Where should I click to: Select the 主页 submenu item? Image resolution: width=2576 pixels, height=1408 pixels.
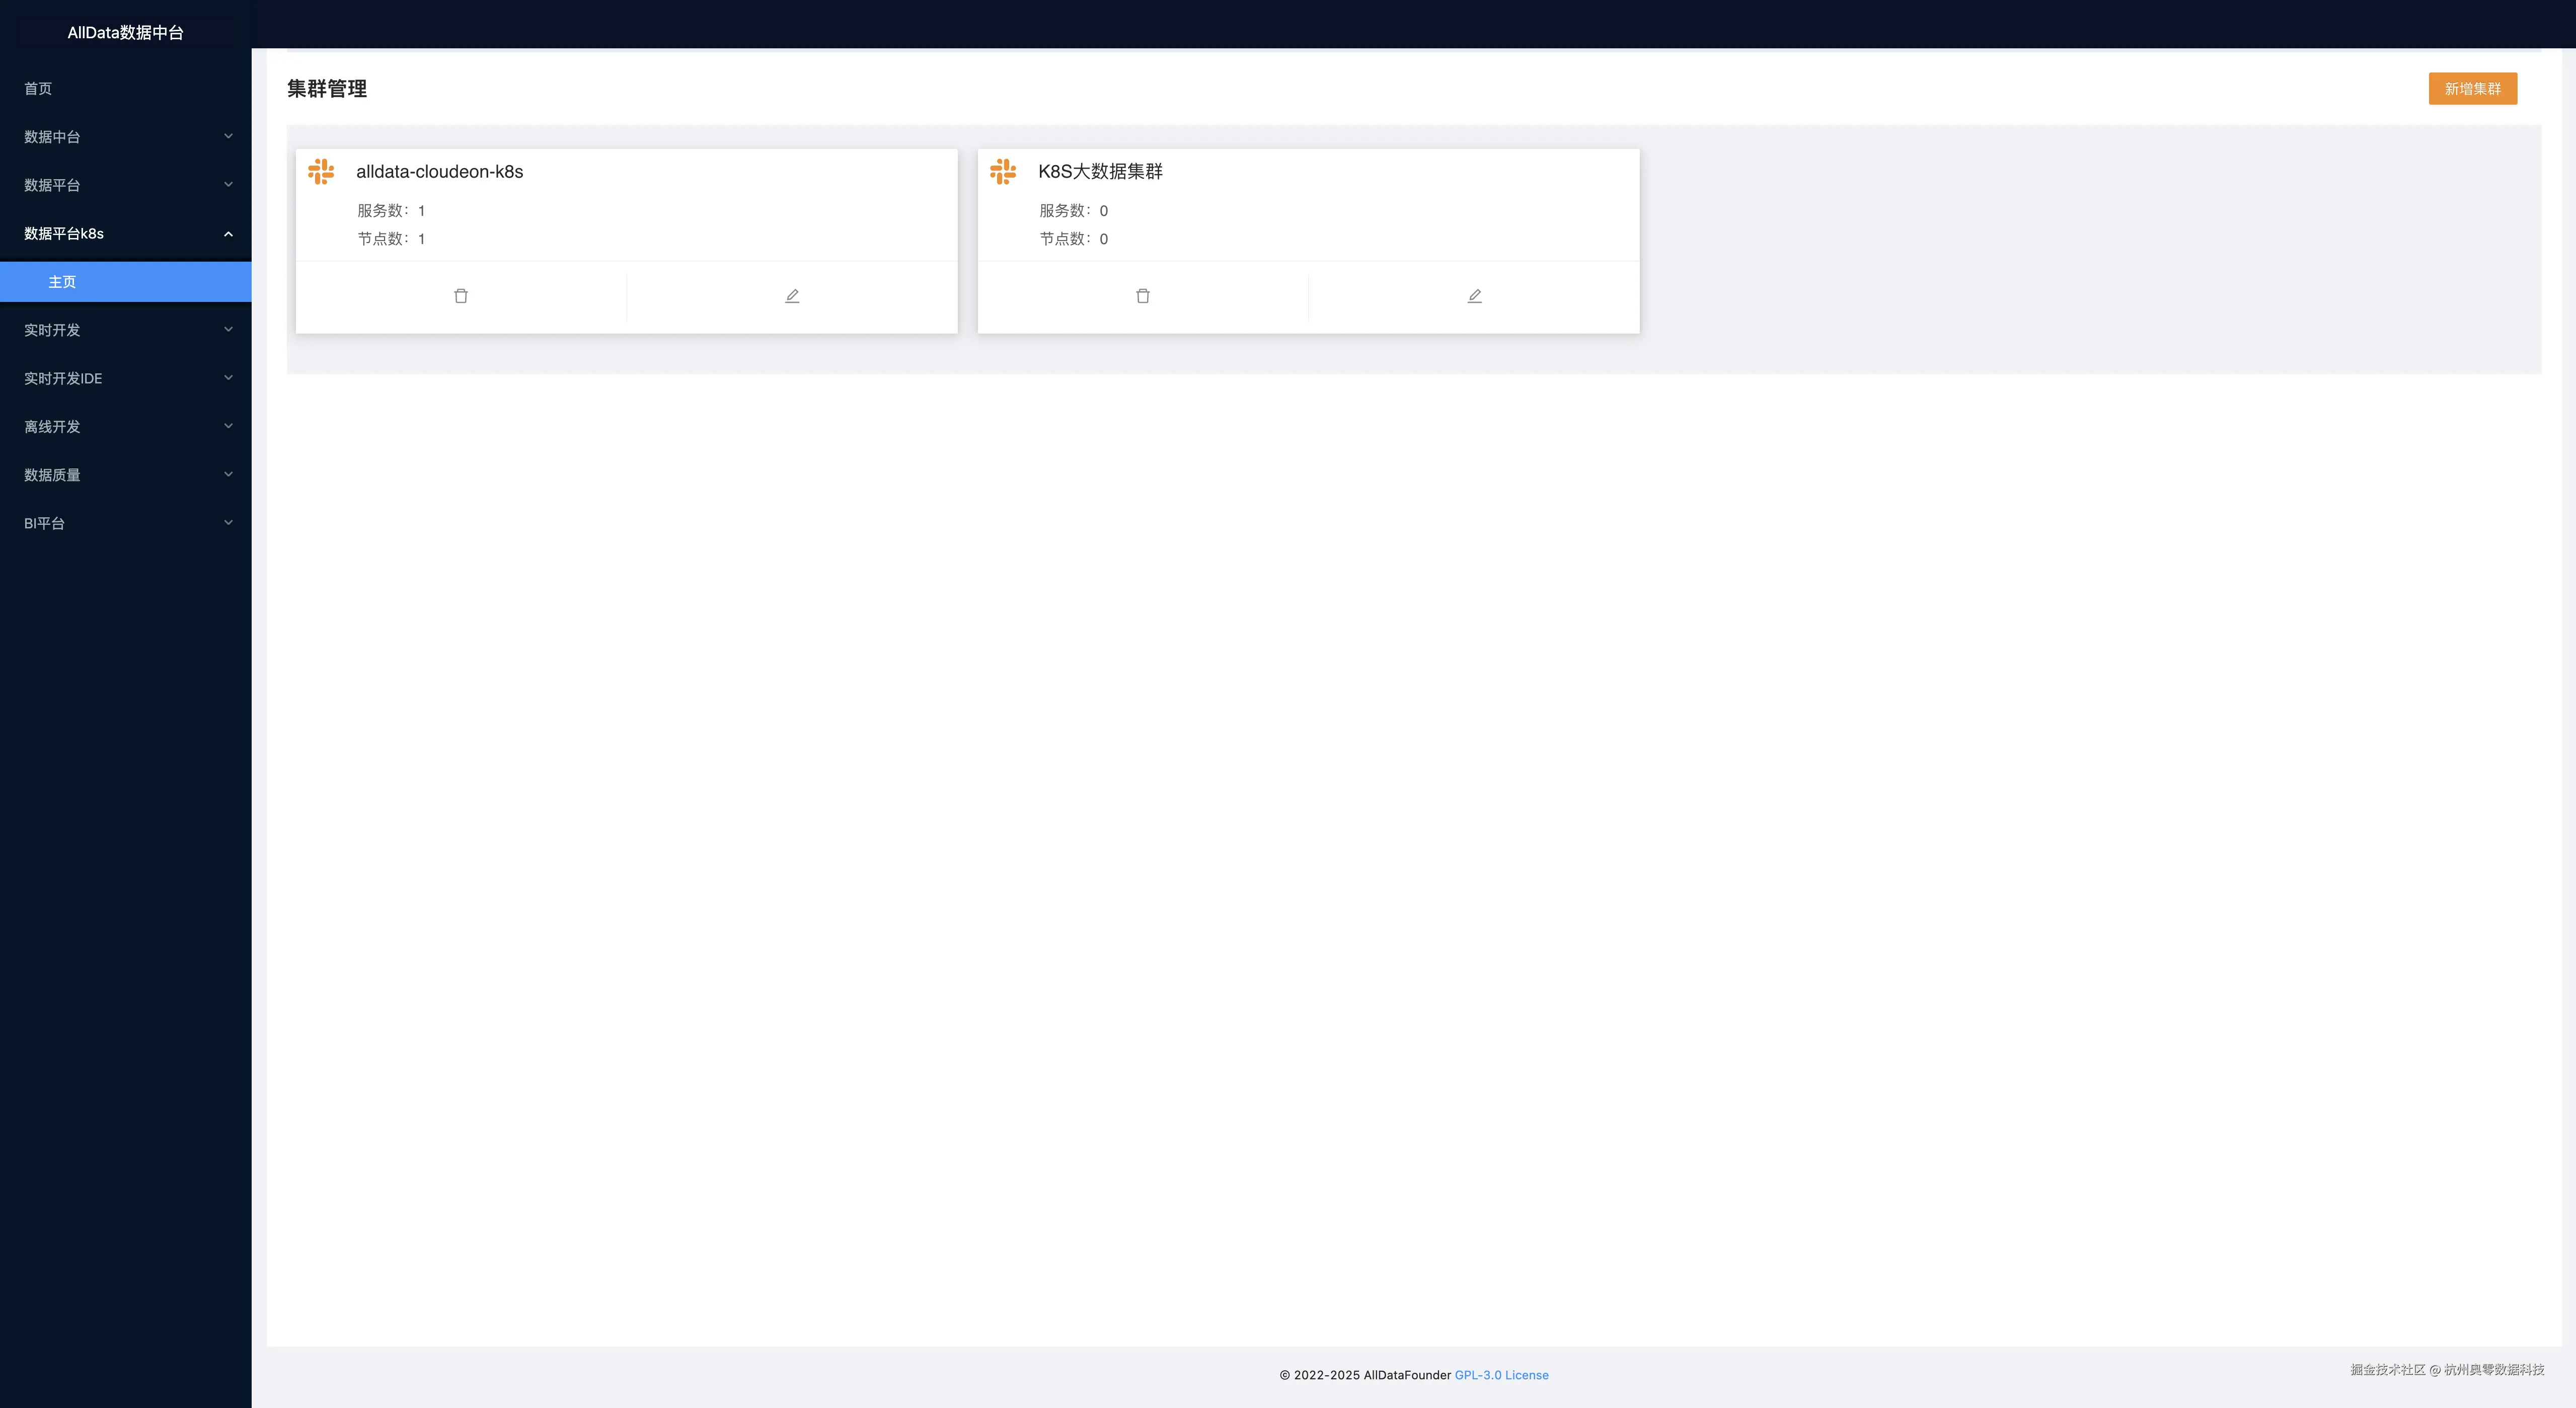[x=62, y=282]
